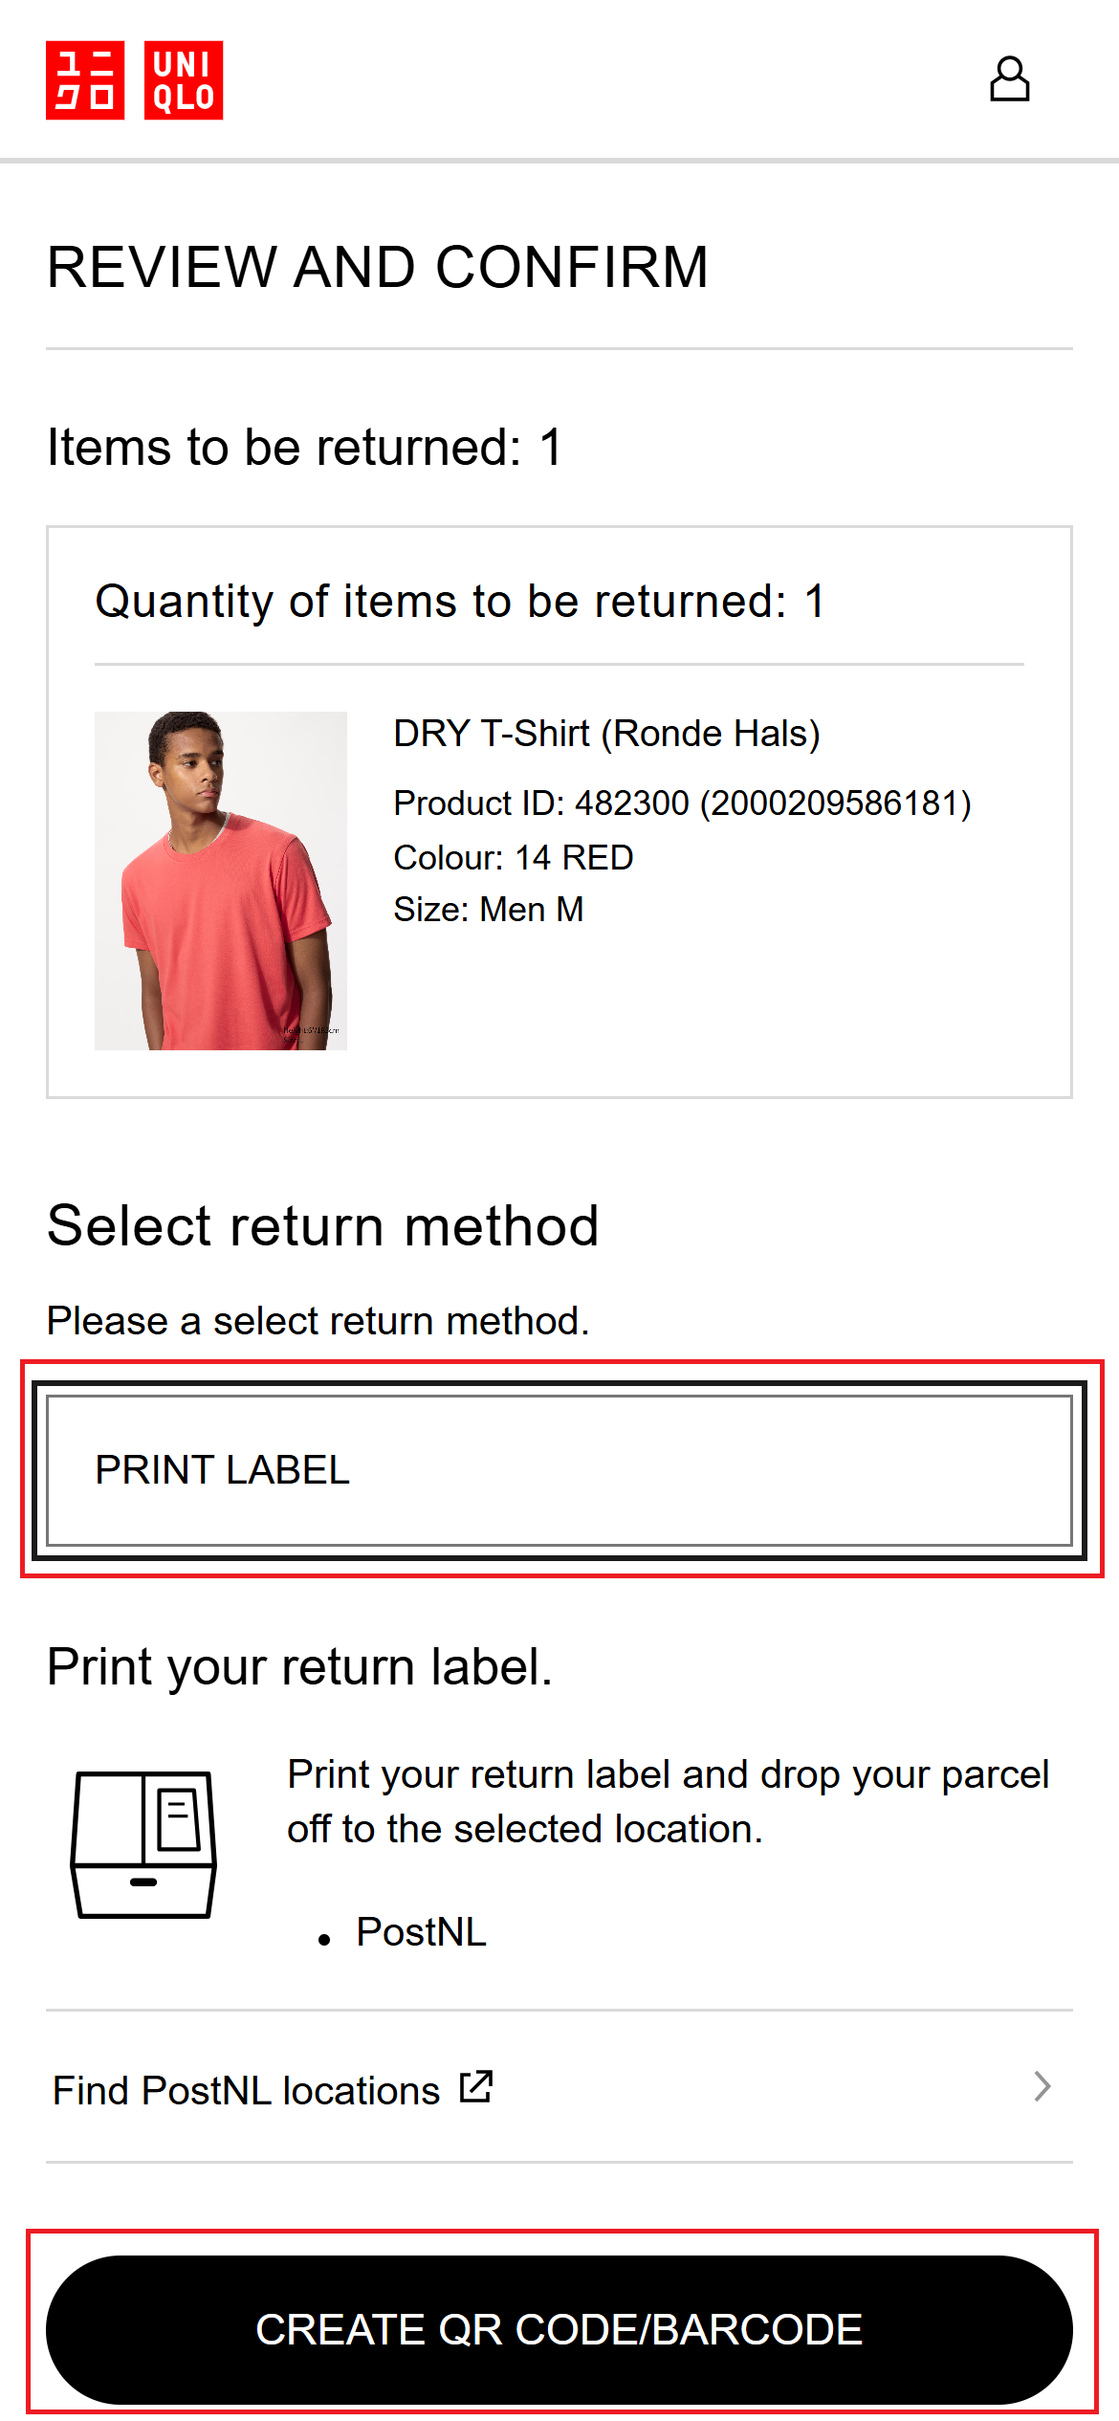Screen dimensions: 1119x2421
Task: Click 'Quantity of items to be returned' text
Action: [x=459, y=602]
